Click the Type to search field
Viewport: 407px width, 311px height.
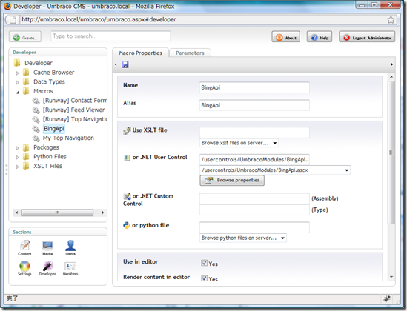coord(111,36)
